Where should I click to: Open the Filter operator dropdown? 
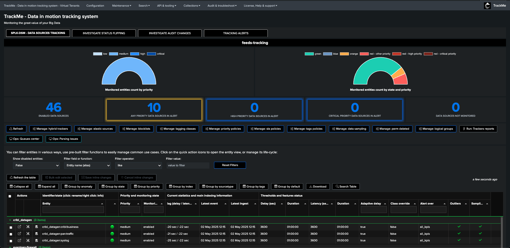(x=139, y=166)
